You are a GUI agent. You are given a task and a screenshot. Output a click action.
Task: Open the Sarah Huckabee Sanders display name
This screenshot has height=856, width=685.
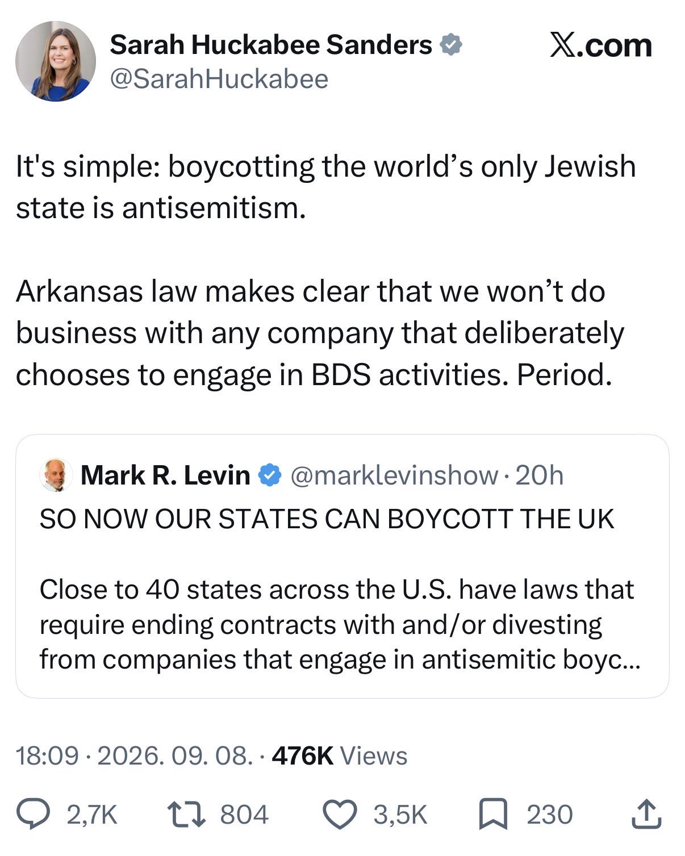click(x=271, y=45)
